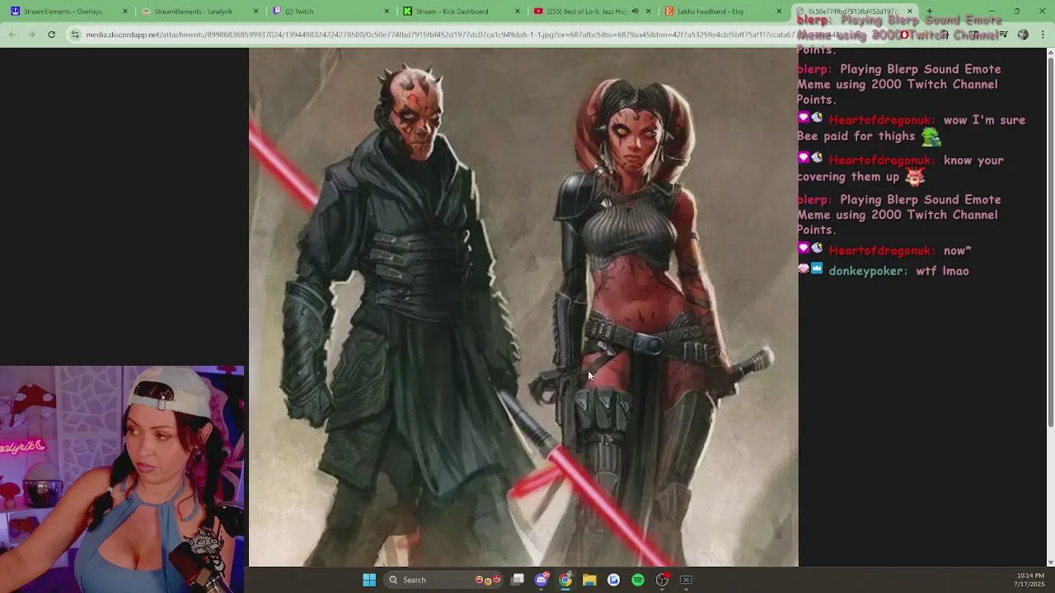Open Task View from the taskbar
This screenshot has height=593, width=1055.
pos(518,580)
